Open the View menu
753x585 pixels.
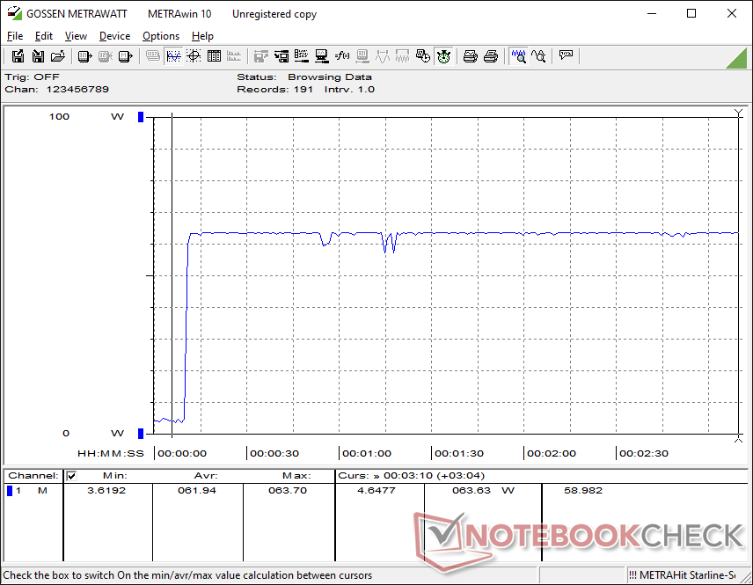[76, 36]
